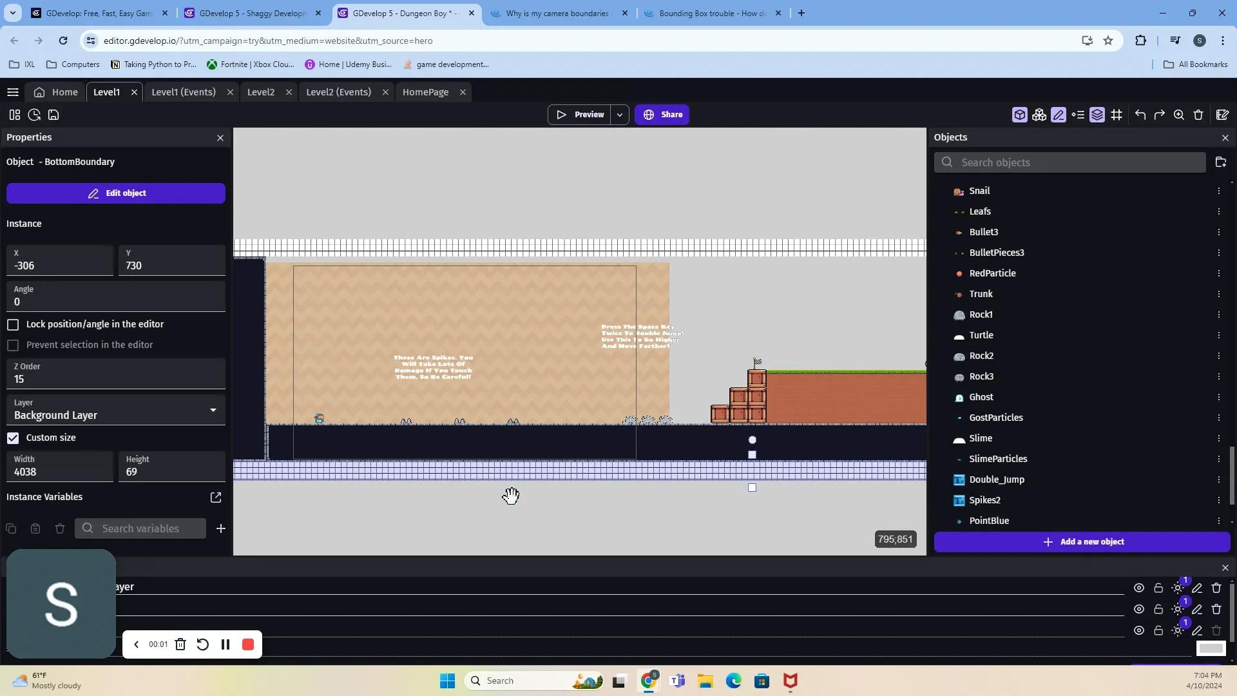Click the undo arrow in toolbar
Screen dimensions: 1237x696
(1140, 115)
